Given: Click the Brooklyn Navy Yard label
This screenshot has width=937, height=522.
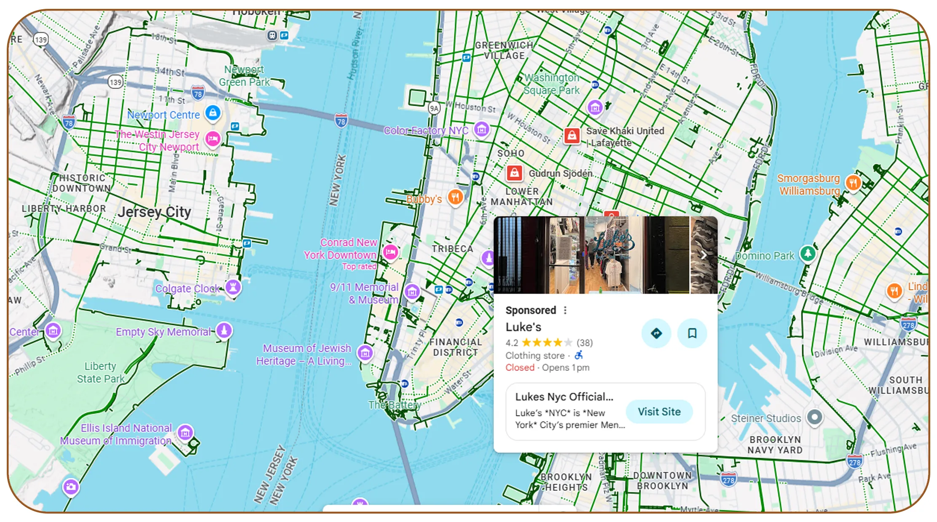Looking at the screenshot, I should tap(775, 445).
